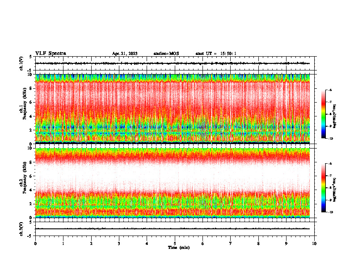Click the ch.3 voltage waveform trace panel
The height and width of the screenshot is (273, 354).
pos(175,229)
